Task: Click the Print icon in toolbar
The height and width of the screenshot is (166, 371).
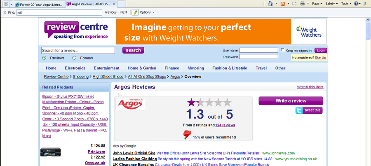Action: click(x=303, y=4)
